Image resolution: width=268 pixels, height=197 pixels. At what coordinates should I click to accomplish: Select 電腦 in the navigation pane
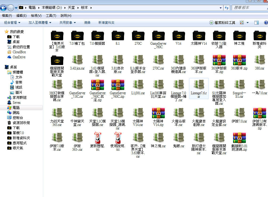pyautogui.click(x=16, y=108)
